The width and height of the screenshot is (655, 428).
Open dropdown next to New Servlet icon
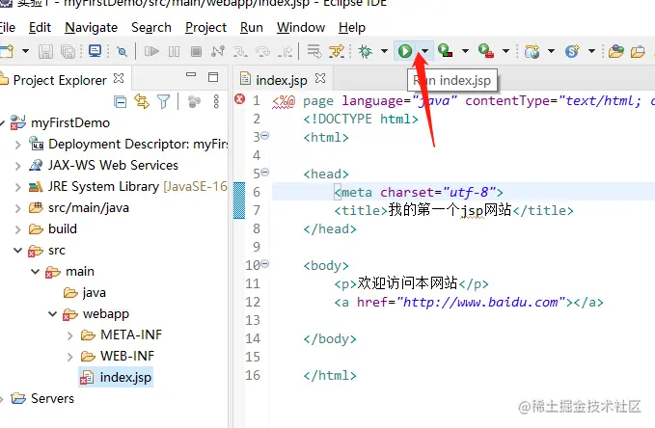coord(591,51)
